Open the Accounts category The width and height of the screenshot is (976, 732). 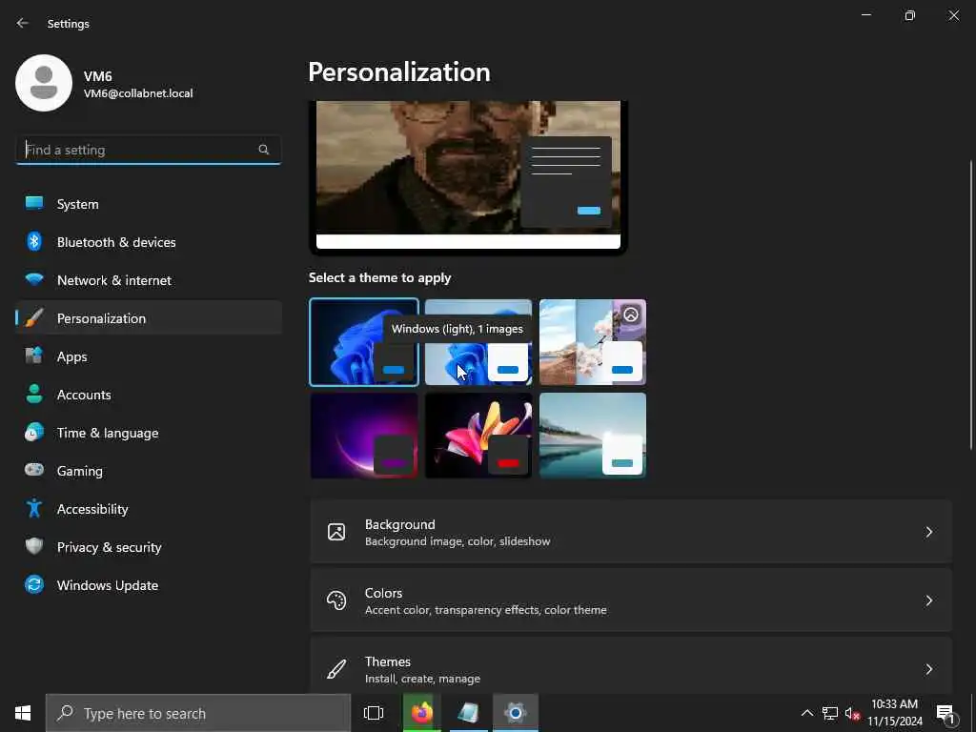pyautogui.click(x=149, y=395)
